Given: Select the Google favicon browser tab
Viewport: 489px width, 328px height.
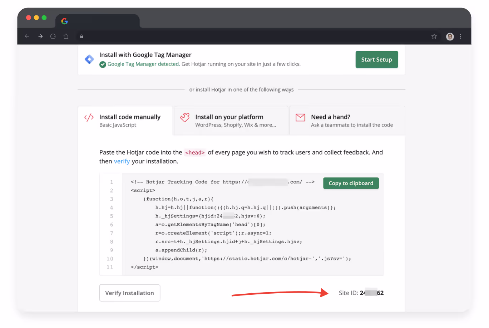Looking at the screenshot, I should pos(98,21).
